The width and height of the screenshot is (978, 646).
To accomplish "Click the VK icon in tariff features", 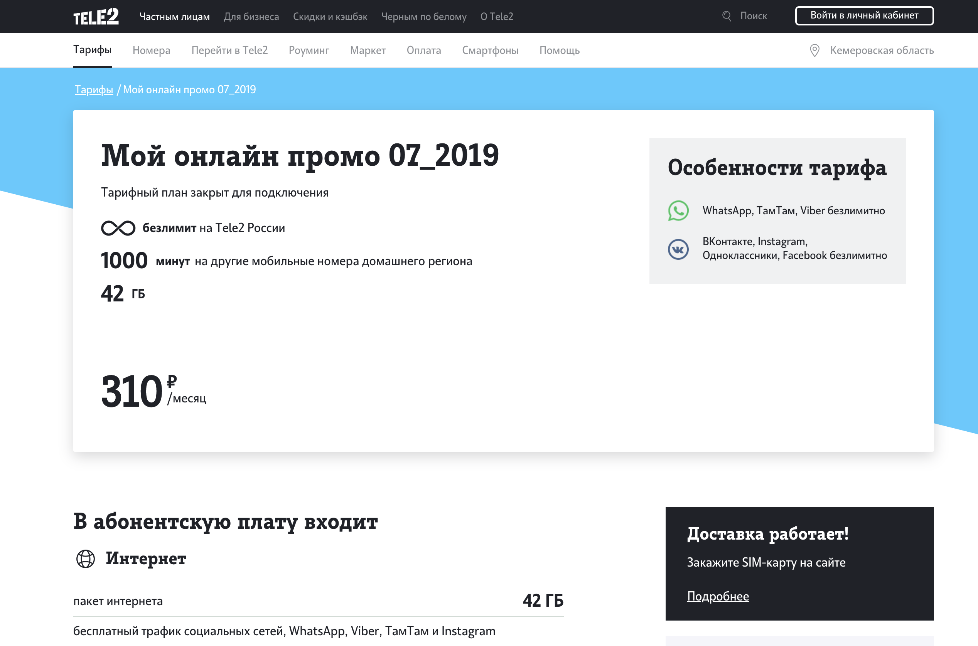I will (x=678, y=249).
